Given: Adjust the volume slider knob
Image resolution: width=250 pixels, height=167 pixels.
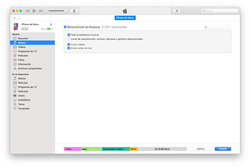Looking at the screenshot, I should pyautogui.click(x=65, y=11).
